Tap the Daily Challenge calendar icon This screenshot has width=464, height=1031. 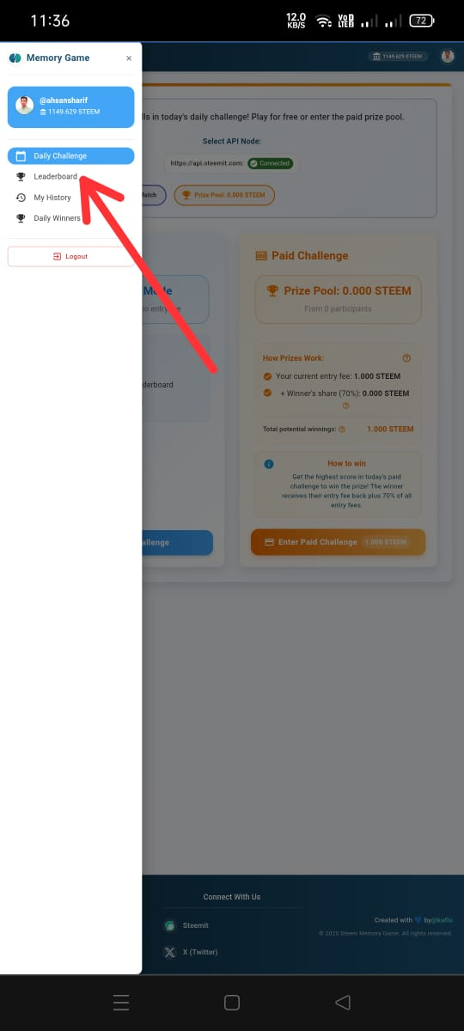(x=21, y=156)
